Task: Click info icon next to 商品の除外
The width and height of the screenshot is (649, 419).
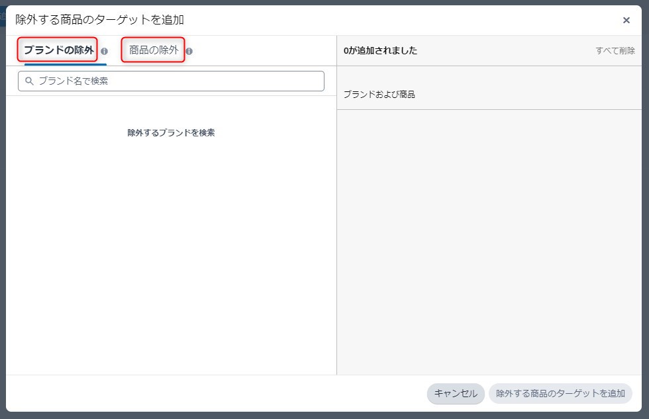Action: [189, 51]
